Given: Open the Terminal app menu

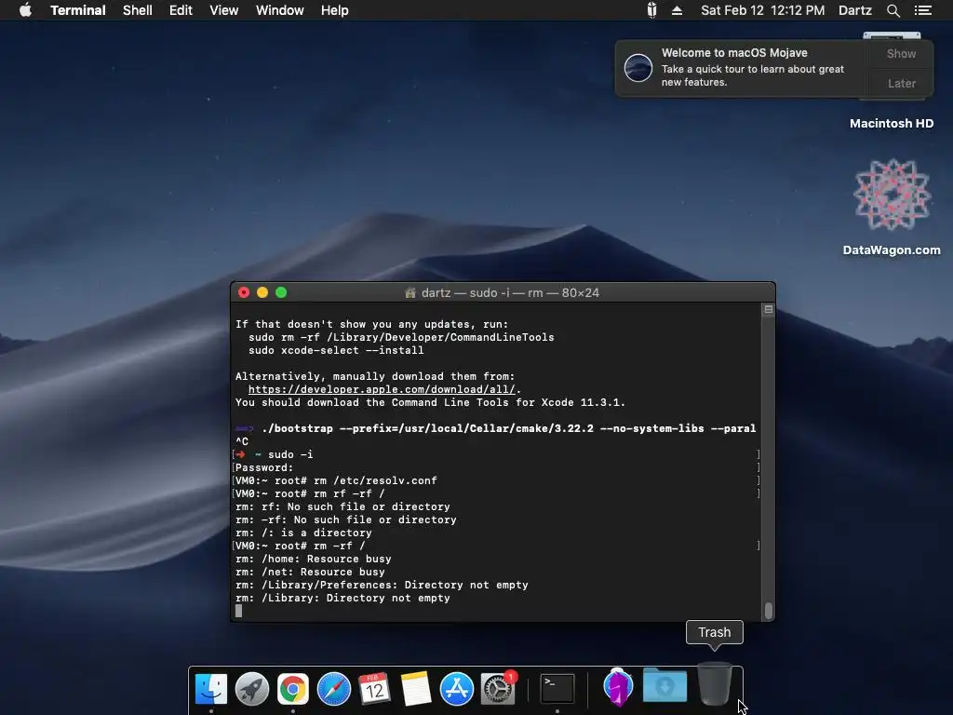Looking at the screenshot, I should [78, 10].
